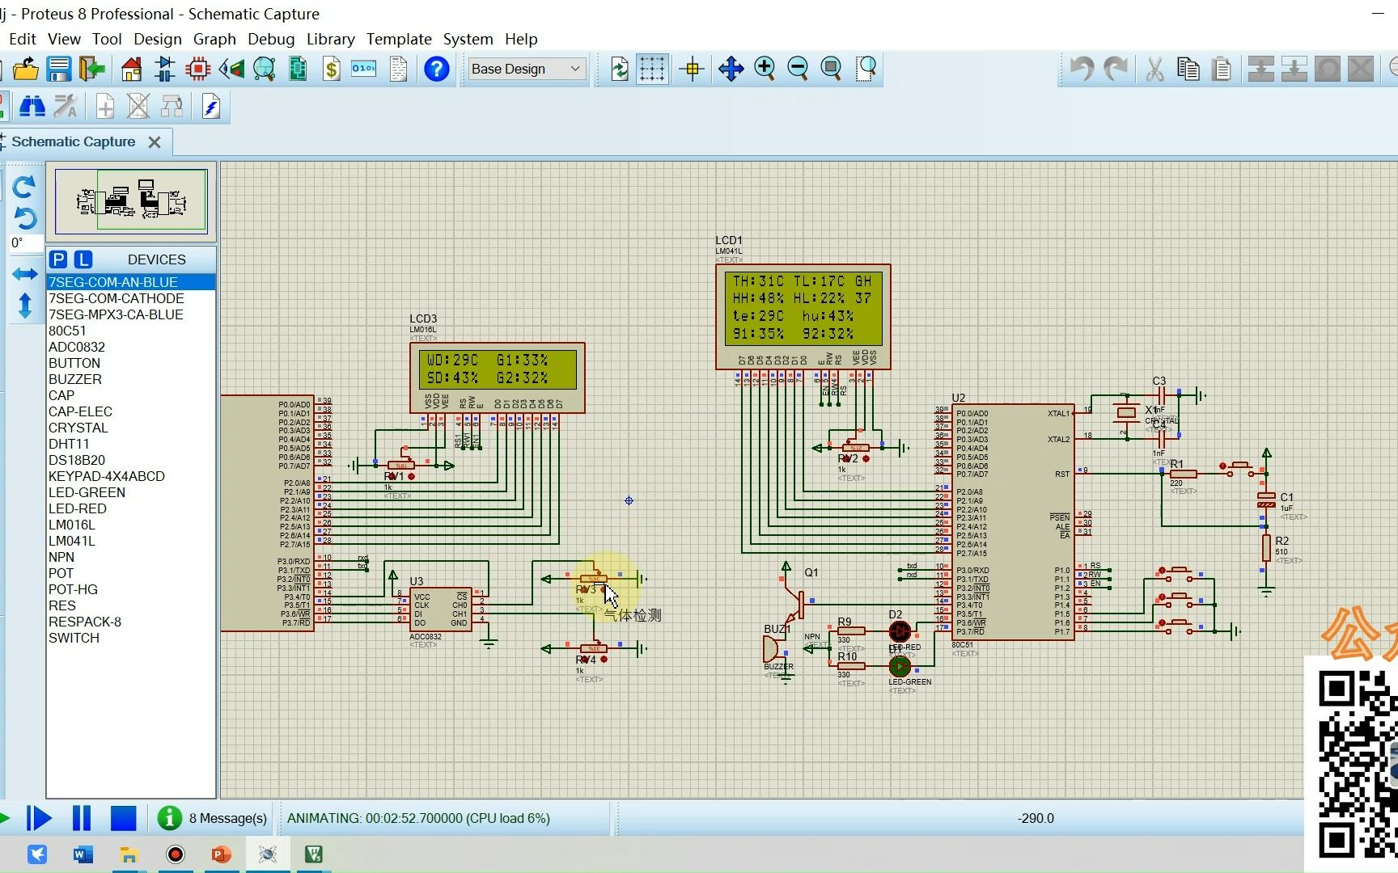The image size is (1398, 873).
Task: Click the L library manager button
Action: 83,259
